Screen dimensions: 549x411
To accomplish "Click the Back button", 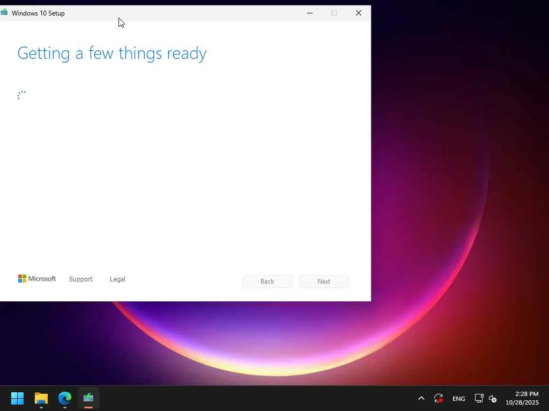I will tap(268, 281).
